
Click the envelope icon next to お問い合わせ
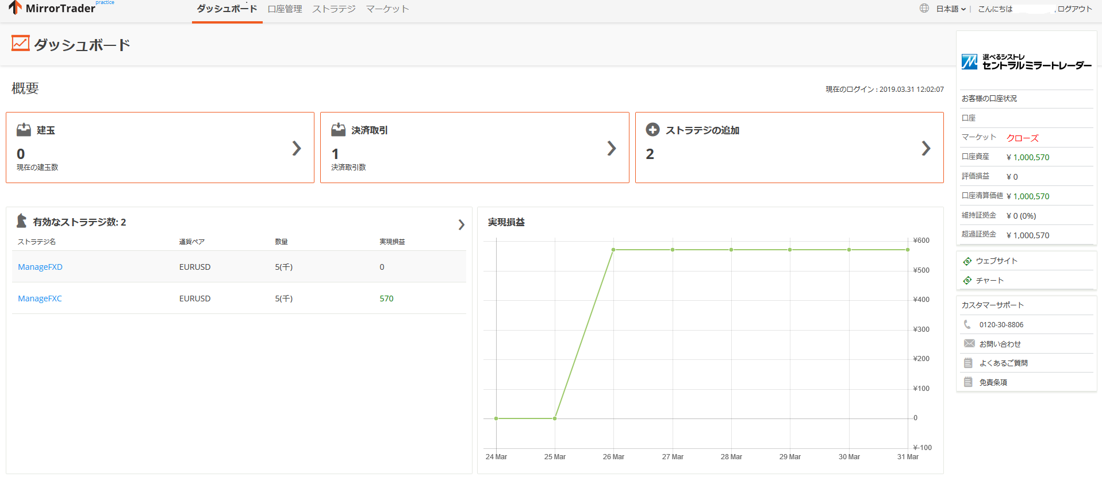click(969, 344)
